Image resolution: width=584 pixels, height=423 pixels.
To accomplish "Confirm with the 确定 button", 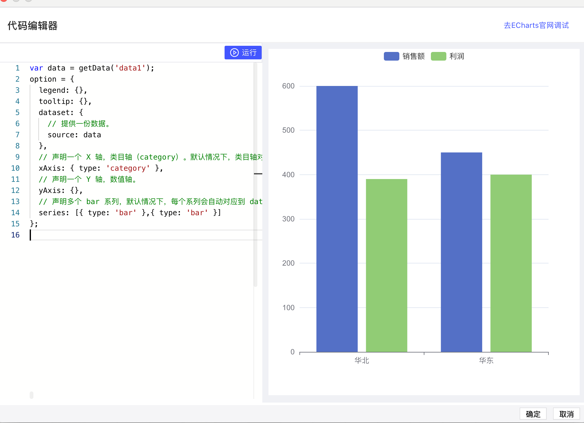I will pos(533,414).
